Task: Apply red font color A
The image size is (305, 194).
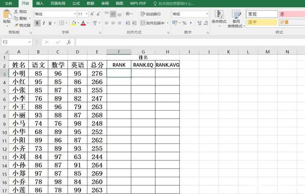Action: (83, 23)
